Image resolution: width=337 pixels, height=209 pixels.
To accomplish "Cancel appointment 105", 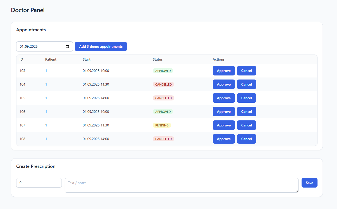I will click(x=247, y=98).
